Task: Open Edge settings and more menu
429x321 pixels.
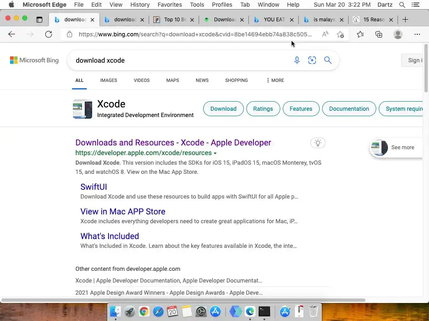Action: point(417,34)
